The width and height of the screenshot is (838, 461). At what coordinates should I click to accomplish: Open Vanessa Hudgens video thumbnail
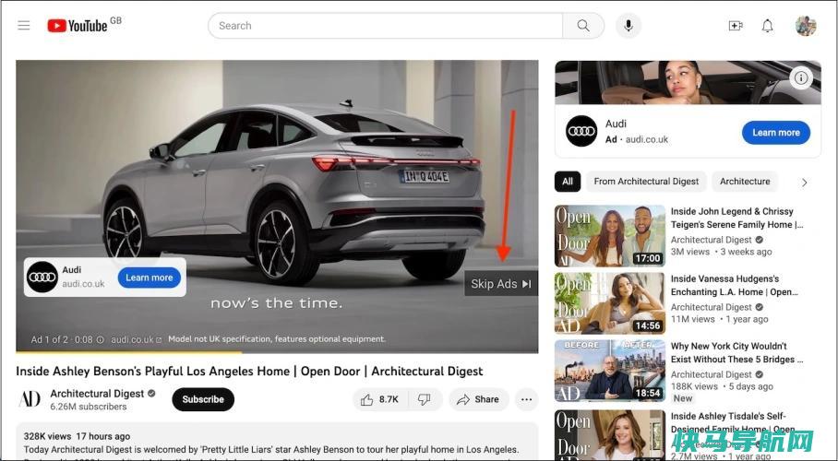(x=610, y=303)
